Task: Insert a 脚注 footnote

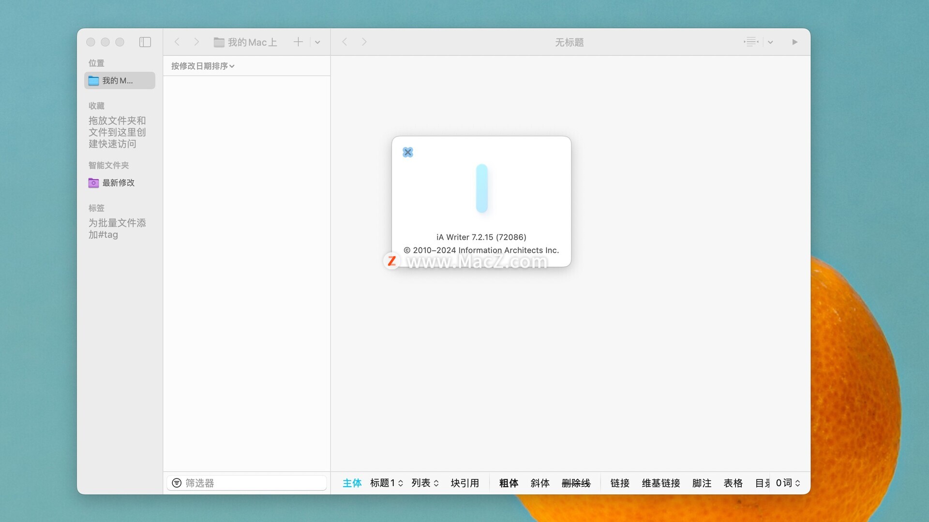Action: point(702,483)
